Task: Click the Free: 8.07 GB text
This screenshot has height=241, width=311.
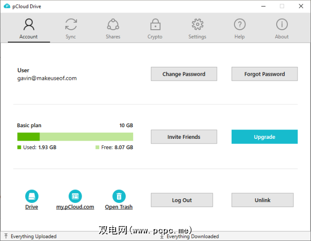Action: pos(117,147)
